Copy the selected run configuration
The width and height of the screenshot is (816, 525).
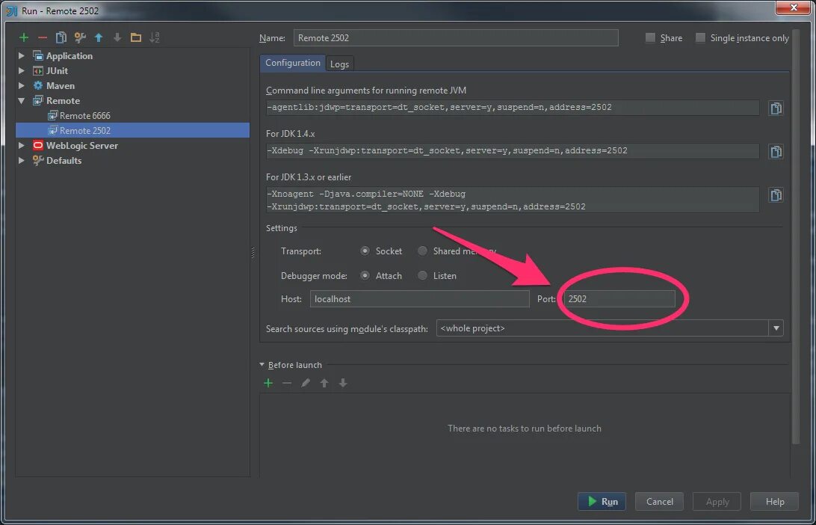[x=61, y=37]
